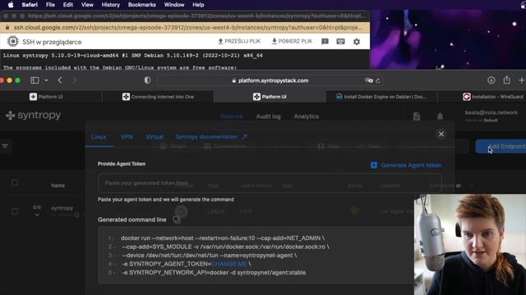Image resolution: width=526 pixels, height=295 pixels.
Task: Select the Linux tab in dialog
Action: pyautogui.click(x=99, y=137)
